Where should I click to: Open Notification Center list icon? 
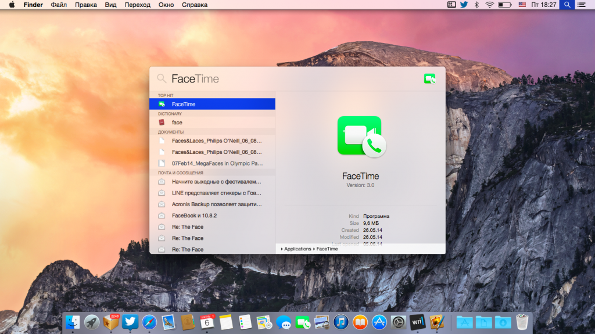[x=581, y=5]
